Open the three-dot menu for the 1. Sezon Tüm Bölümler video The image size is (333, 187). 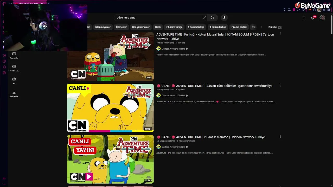(x=280, y=85)
